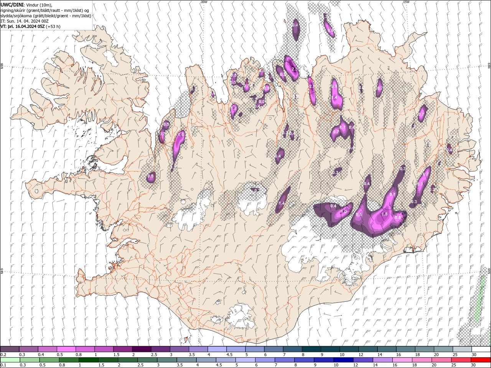Select pure red rain swatch above 30
The height and width of the screenshot is (368, 491).
point(481,360)
